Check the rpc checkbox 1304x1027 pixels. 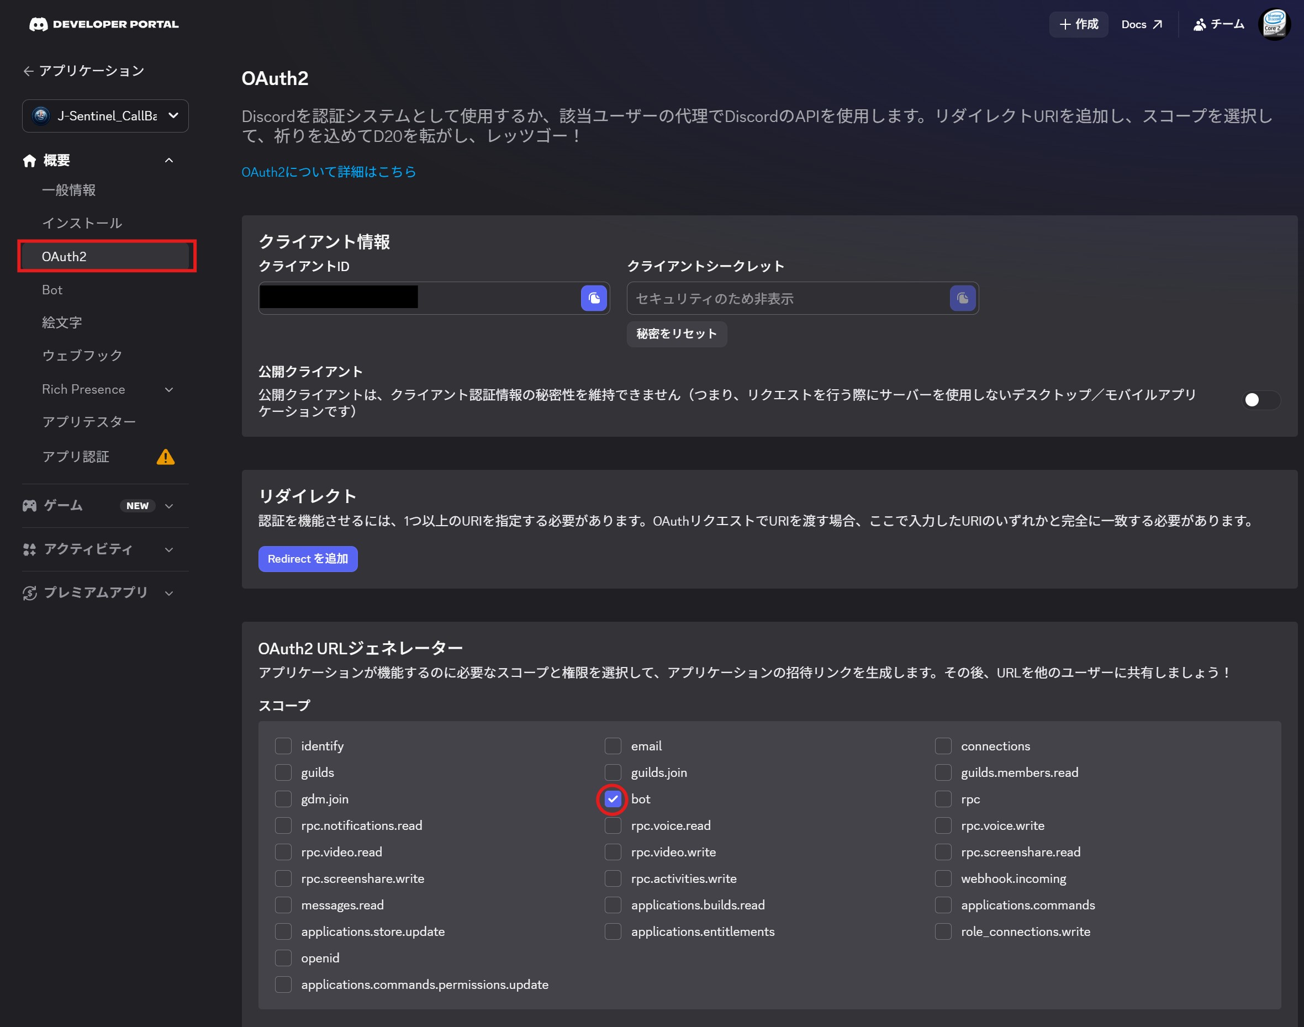click(942, 799)
